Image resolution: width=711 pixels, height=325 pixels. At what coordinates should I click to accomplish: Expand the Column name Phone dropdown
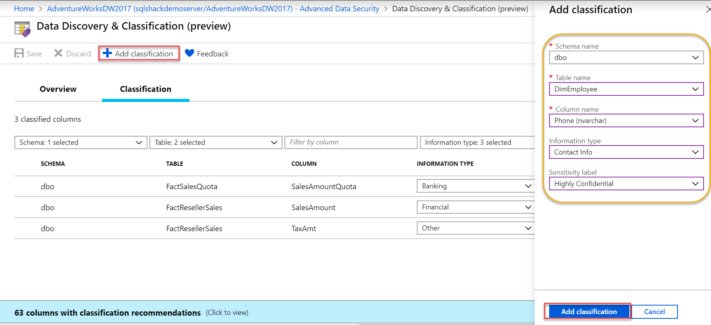pyautogui.click(x=626, y=121)
